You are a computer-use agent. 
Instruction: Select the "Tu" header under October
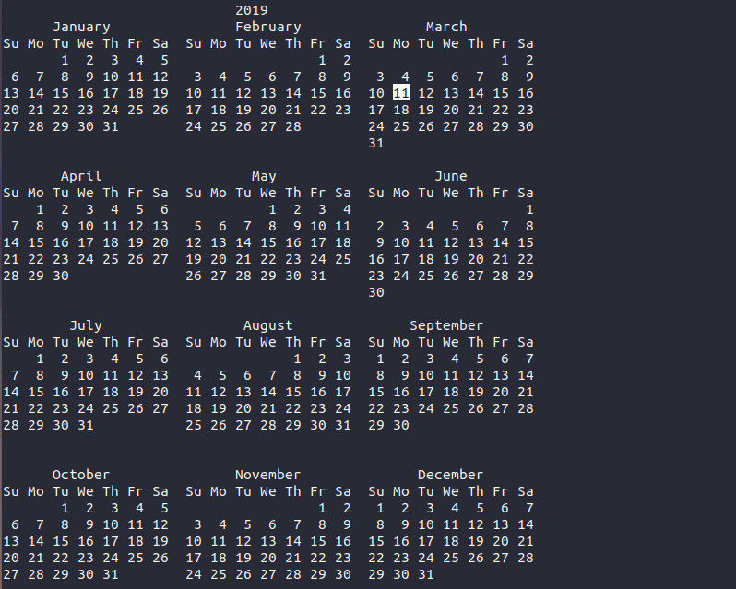click(x=61, y=491)
